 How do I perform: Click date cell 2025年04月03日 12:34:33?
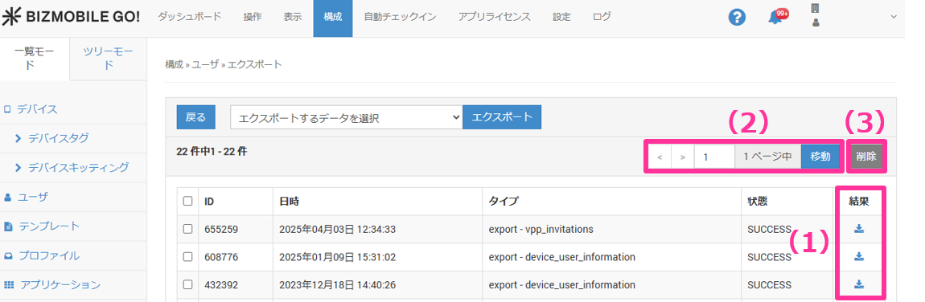tap(338, 229)
